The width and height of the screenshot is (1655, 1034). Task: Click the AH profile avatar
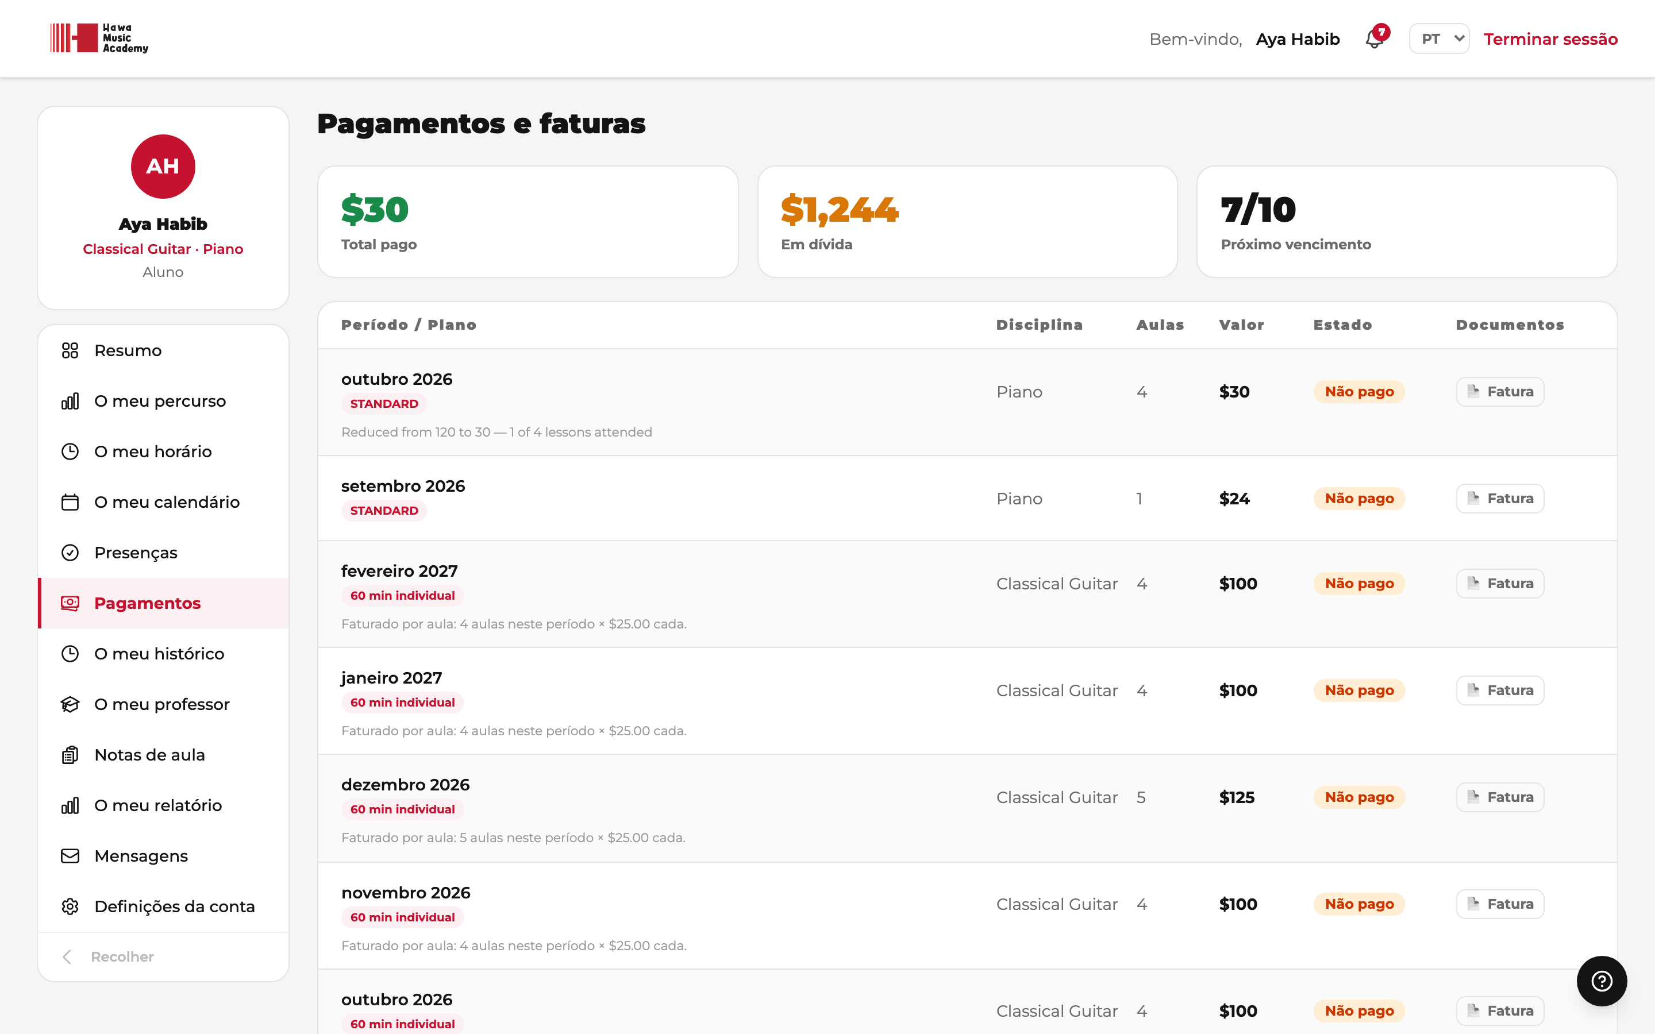tap(163, 166)
